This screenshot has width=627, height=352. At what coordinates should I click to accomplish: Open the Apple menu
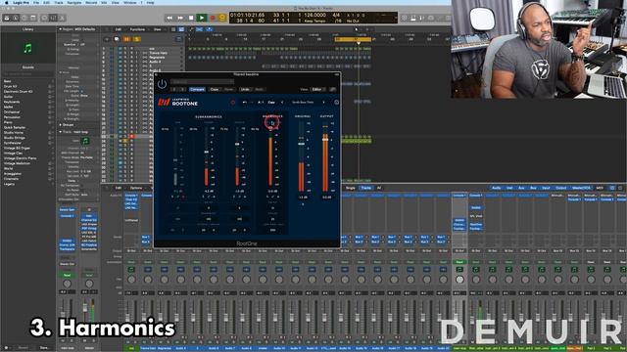point(7,2)
